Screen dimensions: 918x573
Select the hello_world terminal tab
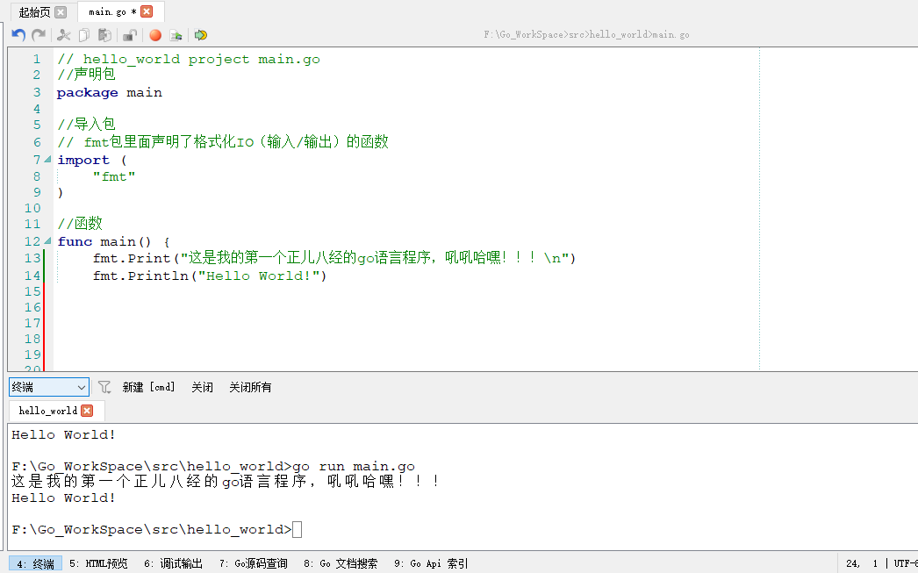[48, 411]
